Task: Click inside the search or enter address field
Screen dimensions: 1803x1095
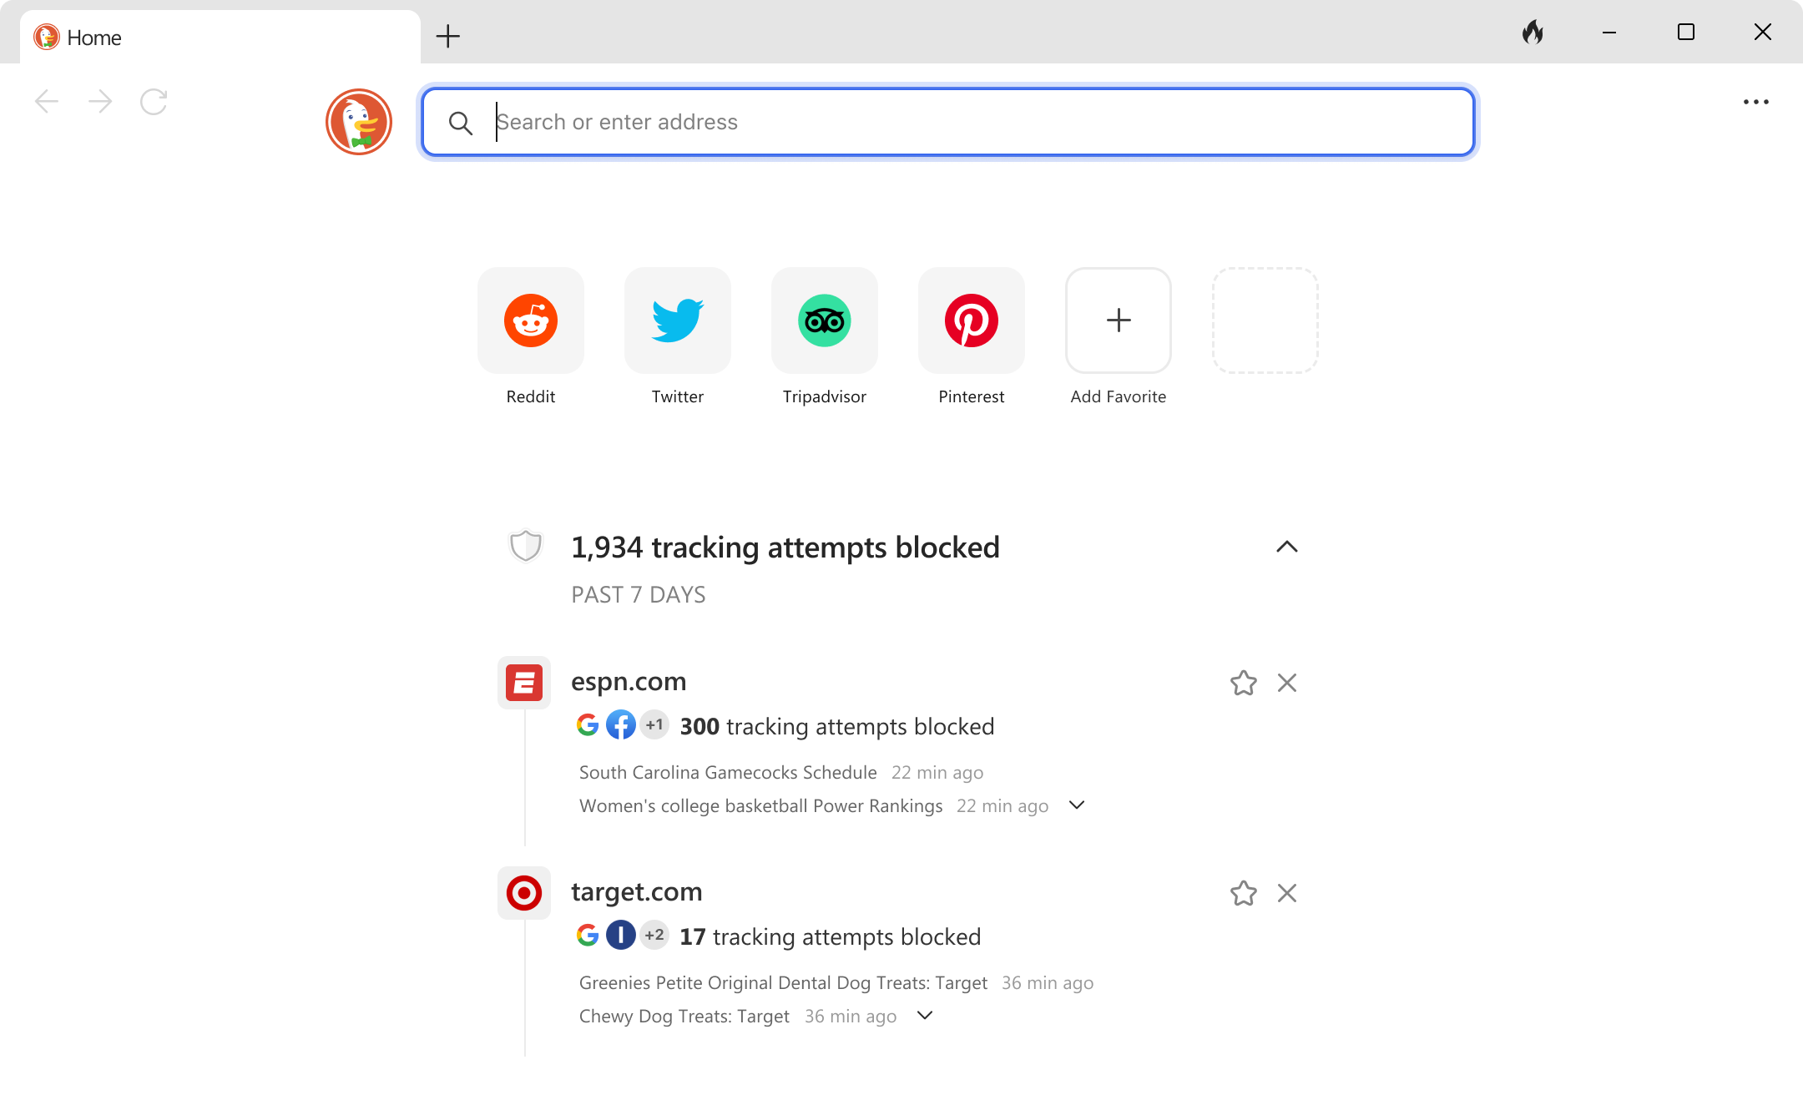Action: (x=918, y=122)
